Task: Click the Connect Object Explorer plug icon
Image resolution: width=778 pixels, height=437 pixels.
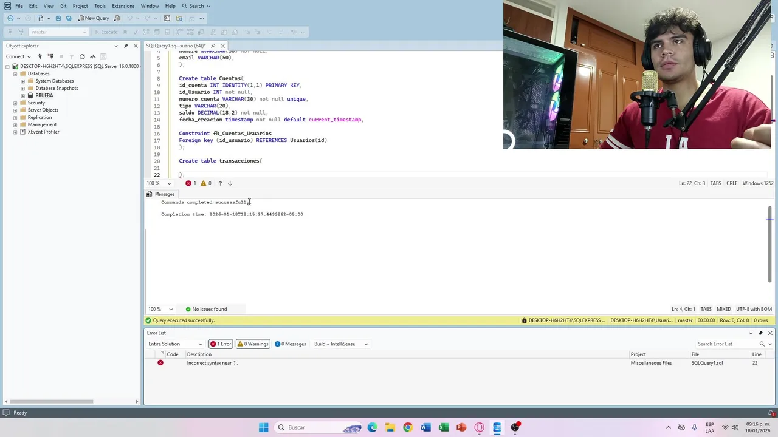Action: tap(40, 56)
